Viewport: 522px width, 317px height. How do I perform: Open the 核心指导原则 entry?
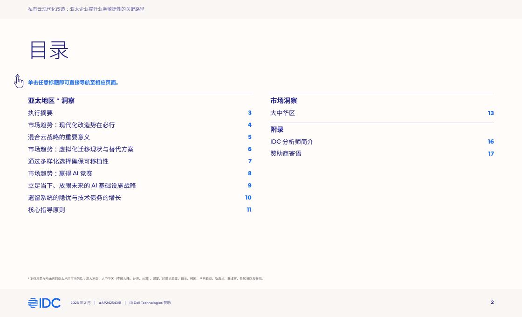pyautogui.click(x=47, y=210)
